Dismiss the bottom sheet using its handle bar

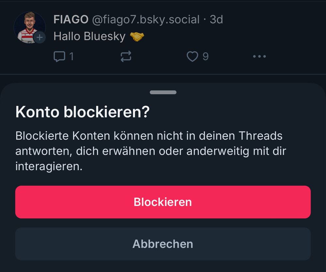point(163,92)
